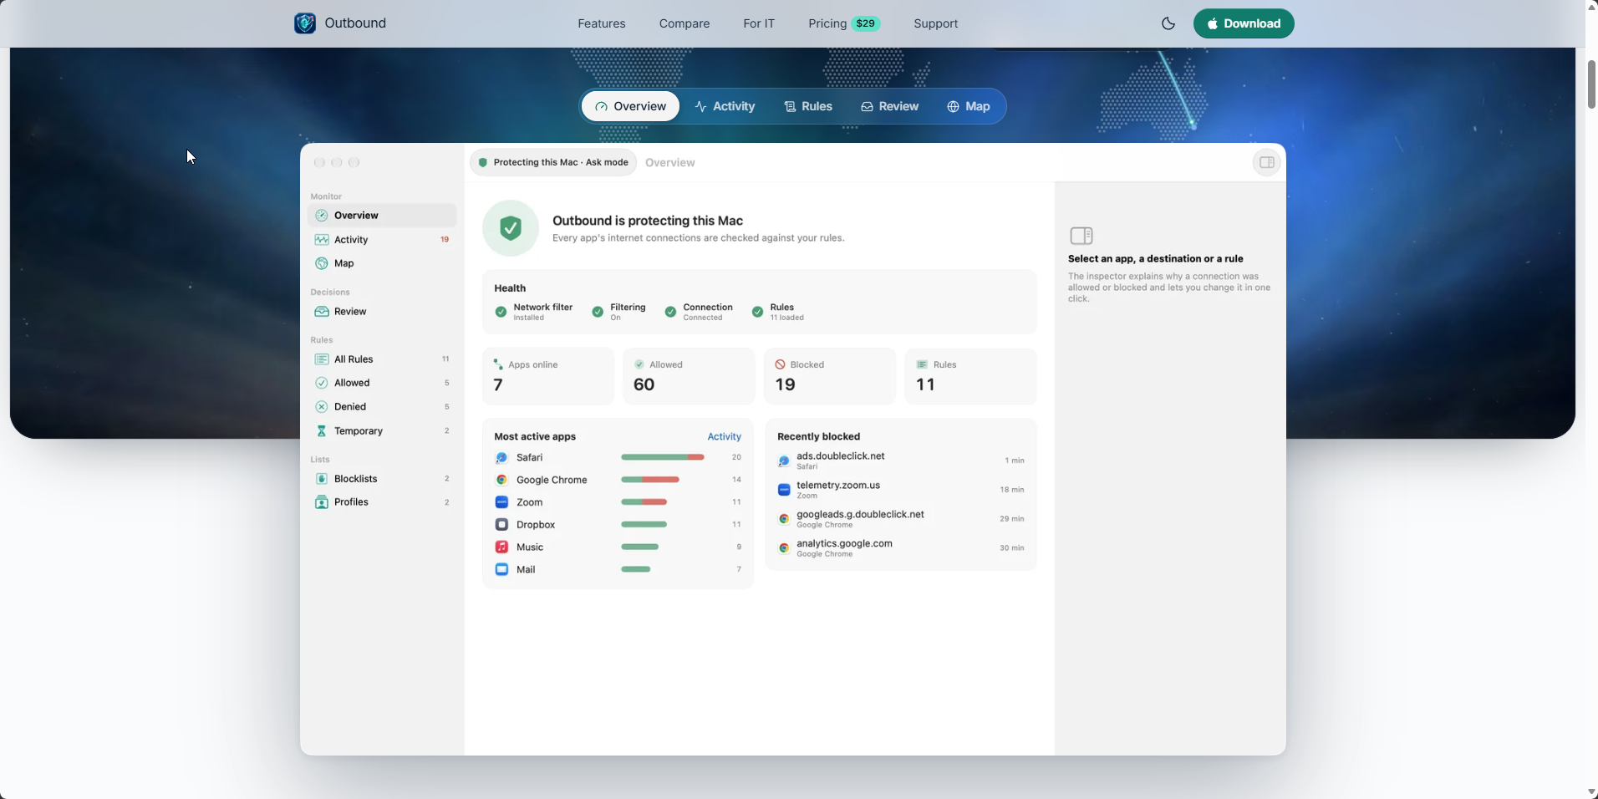The image size is (1598, 799).
Task: Click the Dropbox app row icon
Action: click(x=501, y=525)
